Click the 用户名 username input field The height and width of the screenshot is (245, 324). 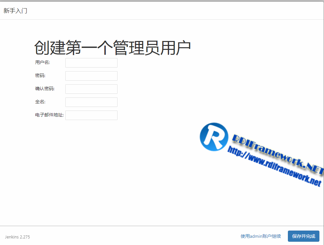pos(91,63)
